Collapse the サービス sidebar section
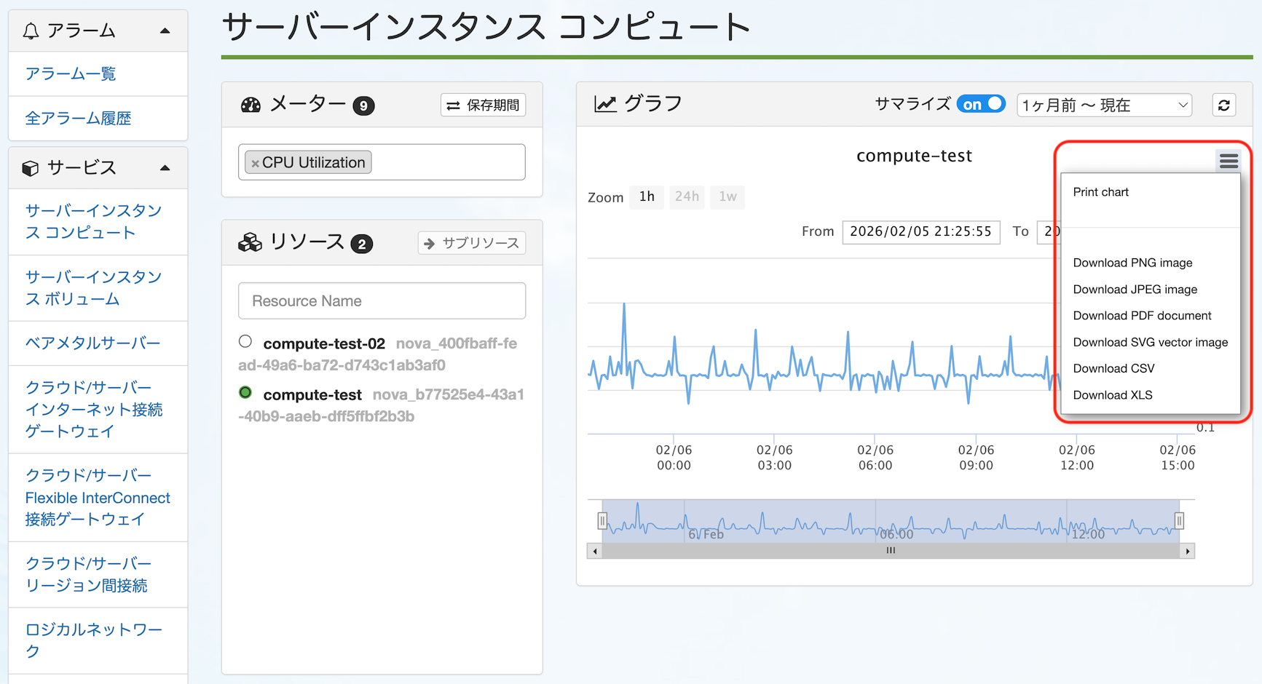The image size is (1262, 684). 165,168
